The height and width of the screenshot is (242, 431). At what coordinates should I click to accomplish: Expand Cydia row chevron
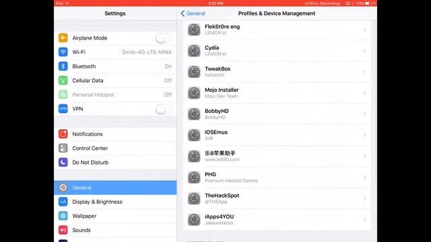(x=364, y=50)
